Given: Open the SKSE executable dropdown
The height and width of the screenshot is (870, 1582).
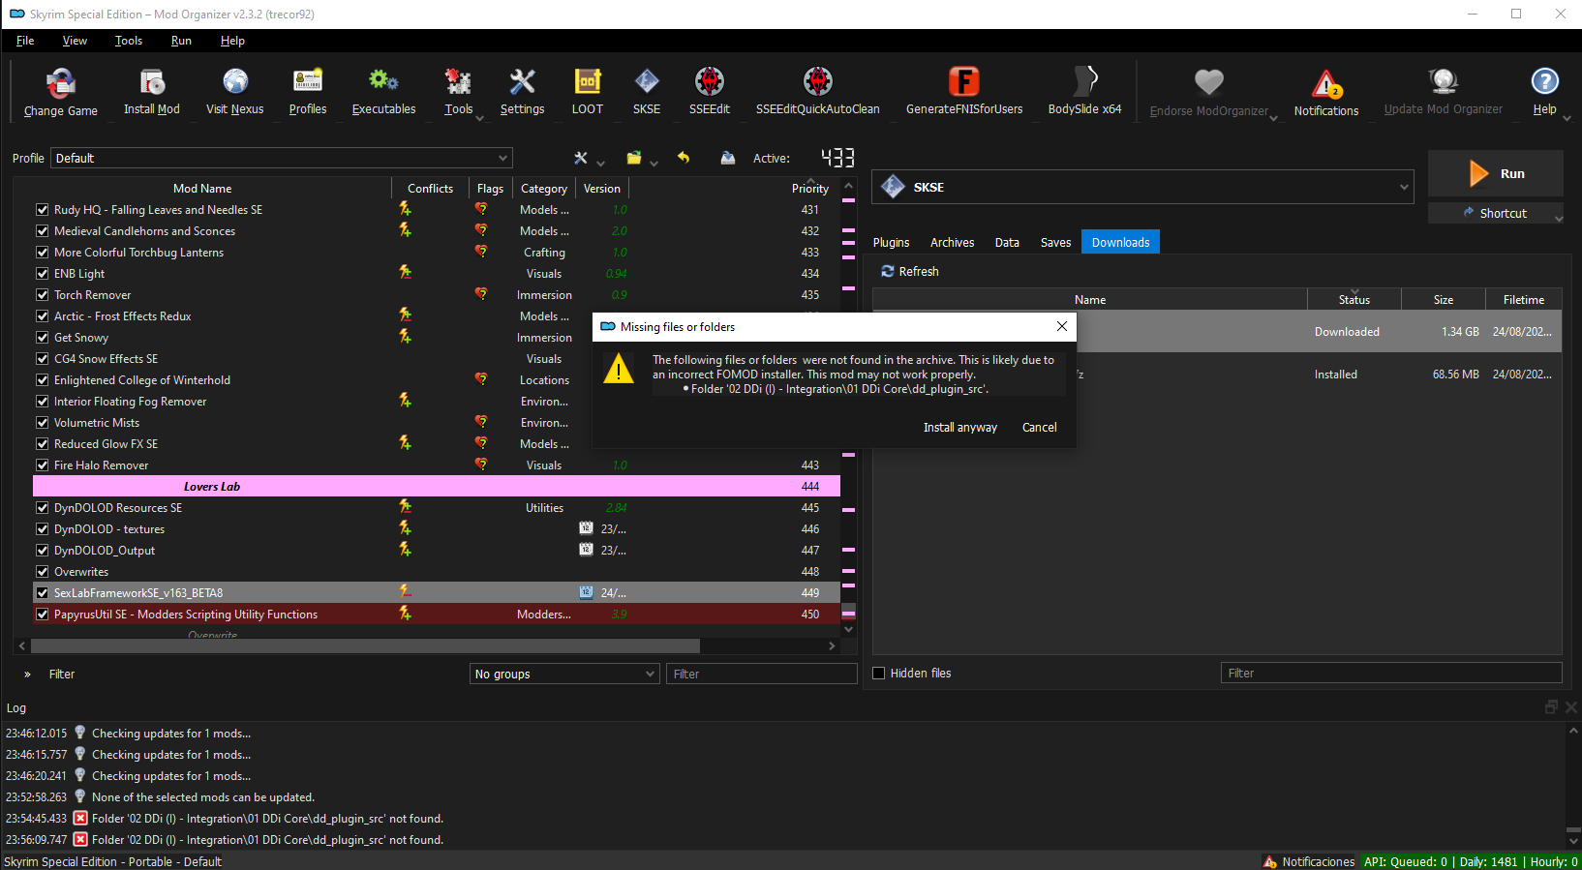Looking at the screenshot, I should coord(1142,187).
